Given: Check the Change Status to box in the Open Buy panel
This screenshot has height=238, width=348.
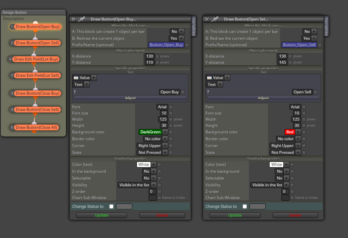Looking at the screenshot, I should click(112, 206).
